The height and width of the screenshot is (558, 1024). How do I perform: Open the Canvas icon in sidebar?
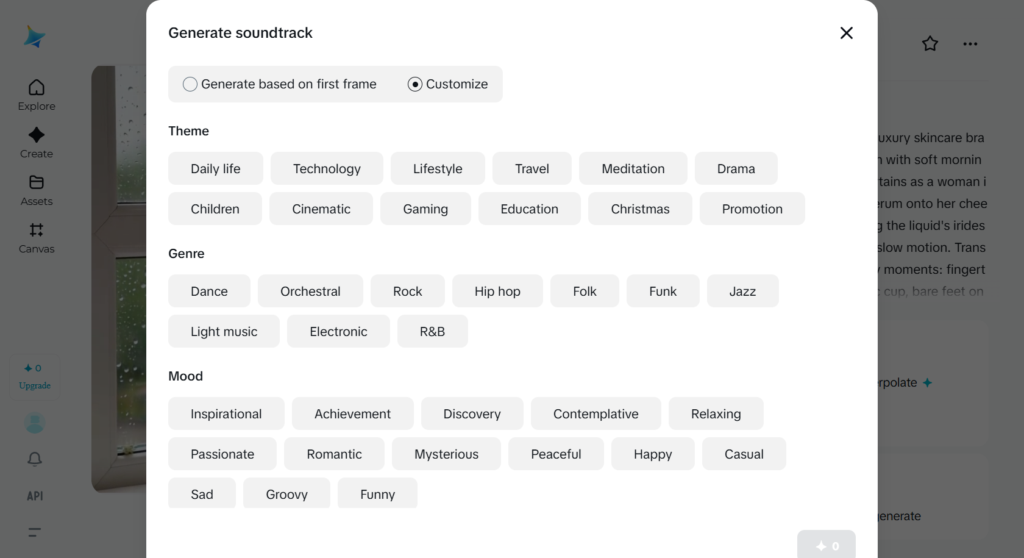37,231
